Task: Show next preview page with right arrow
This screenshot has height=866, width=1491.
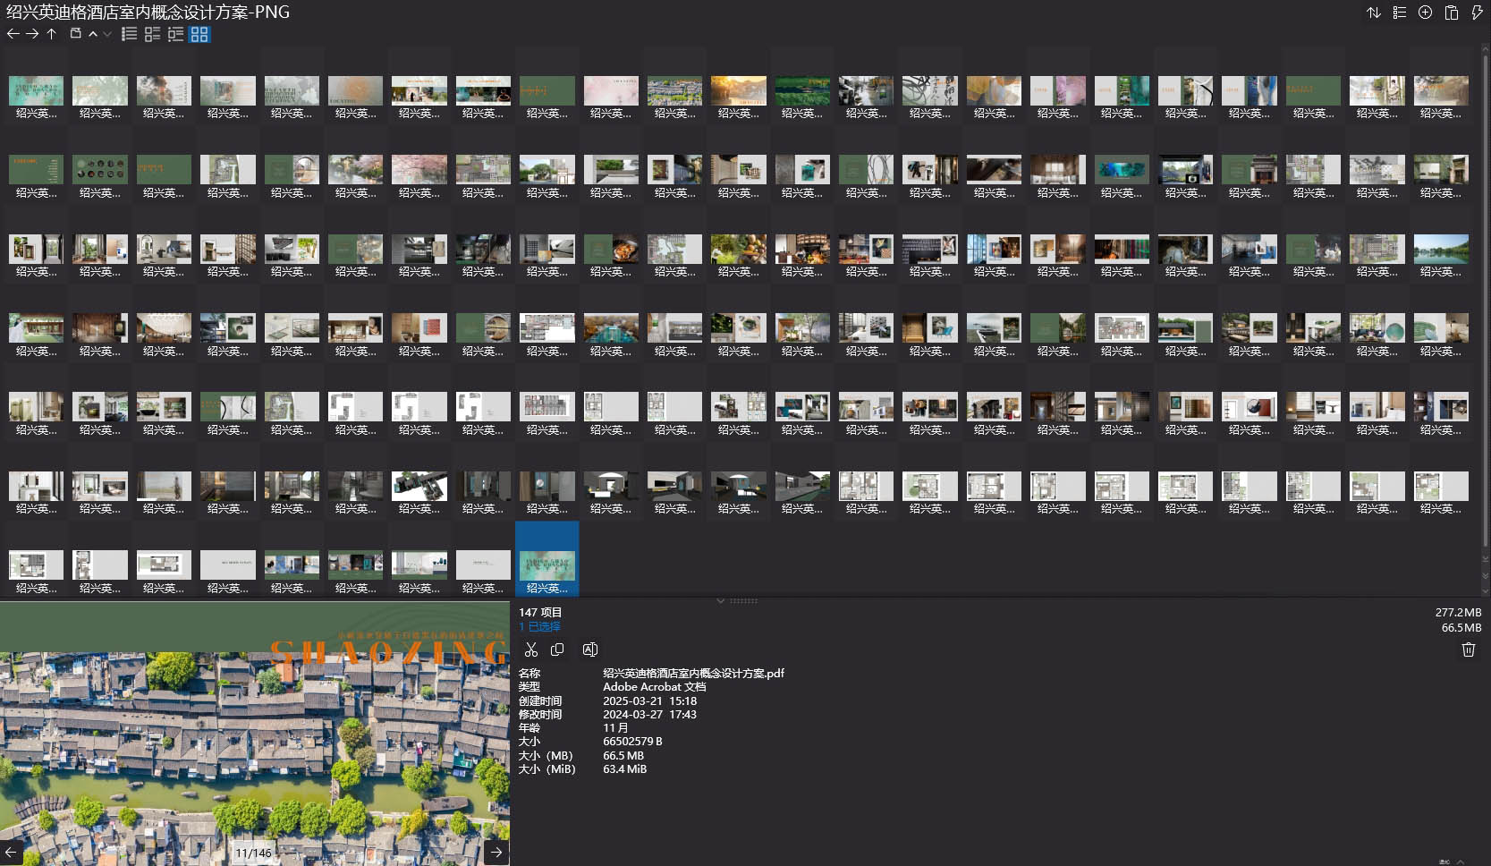Action: (496, 853)
